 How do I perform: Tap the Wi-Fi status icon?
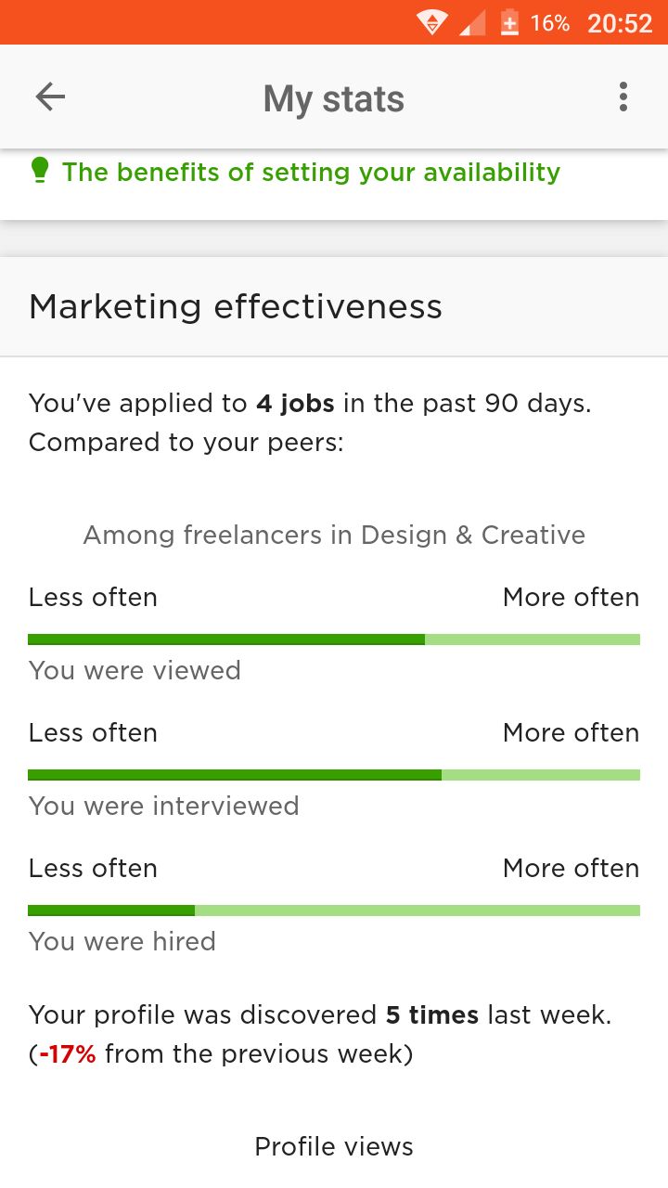click(x=431, y=22)
